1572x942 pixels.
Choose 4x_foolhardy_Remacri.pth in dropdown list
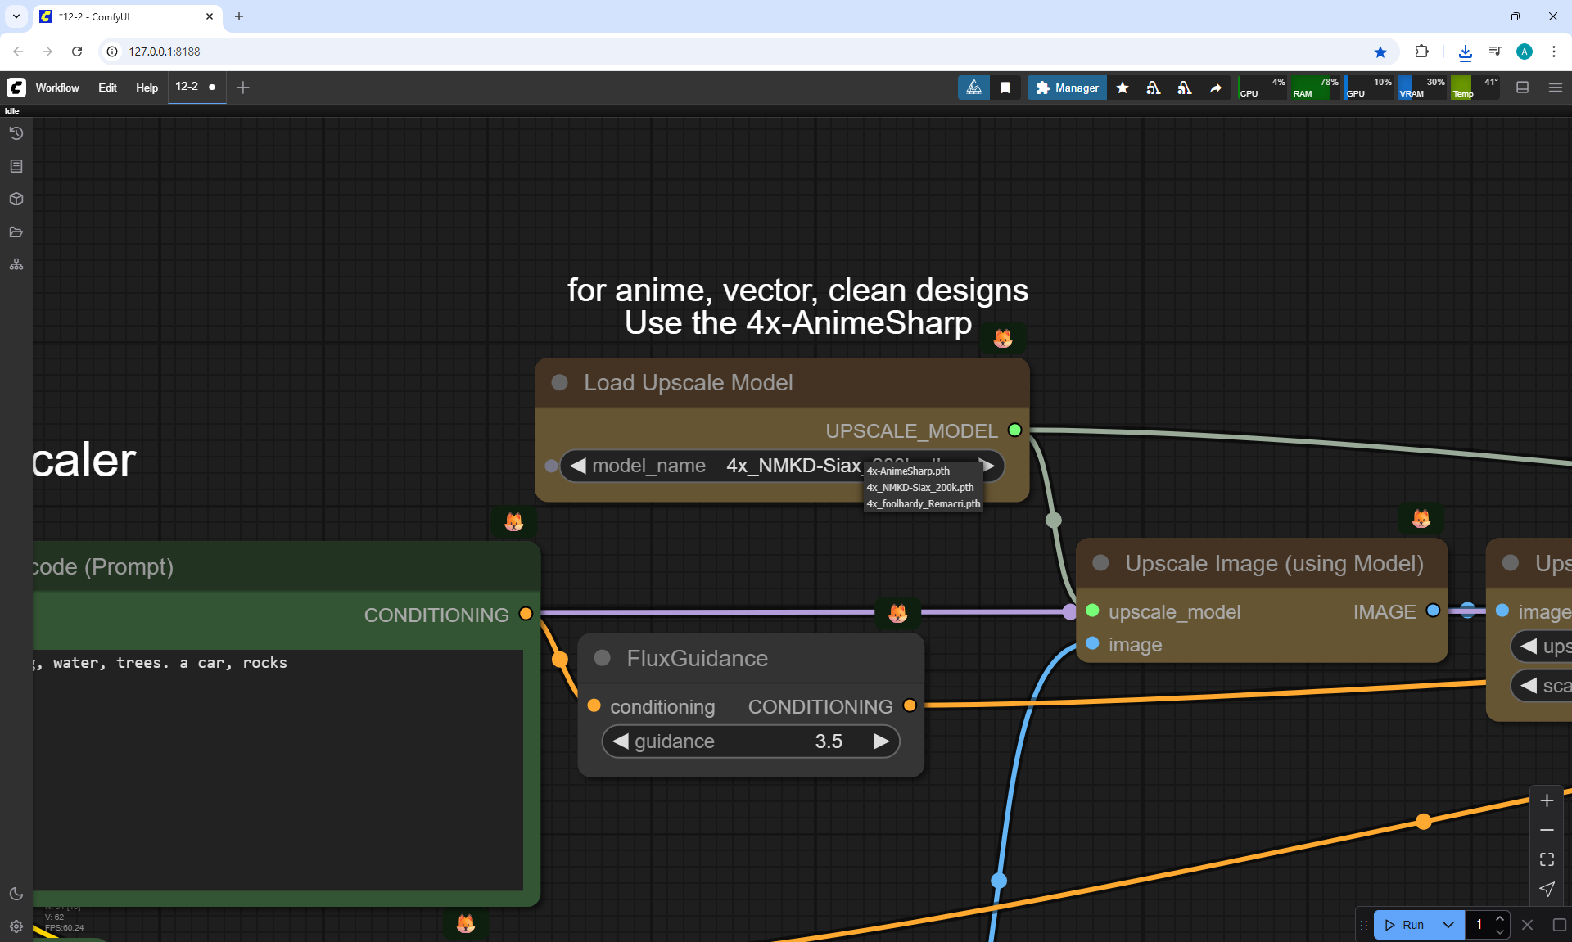(923, 503)
